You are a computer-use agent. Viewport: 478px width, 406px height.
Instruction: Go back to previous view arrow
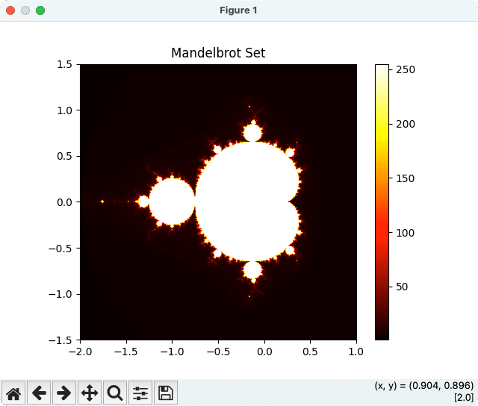tap(39, 393)
